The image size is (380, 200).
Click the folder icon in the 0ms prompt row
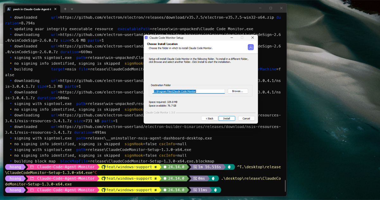pyautogui.click(x=32, y=178)
